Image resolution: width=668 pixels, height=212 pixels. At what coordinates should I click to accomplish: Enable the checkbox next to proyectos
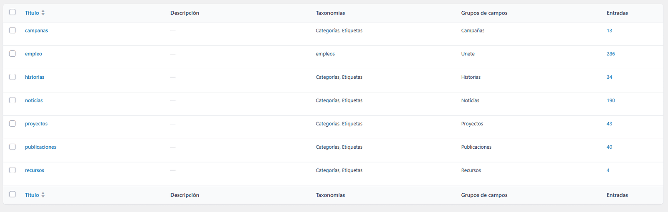click(x=13, y=124)
